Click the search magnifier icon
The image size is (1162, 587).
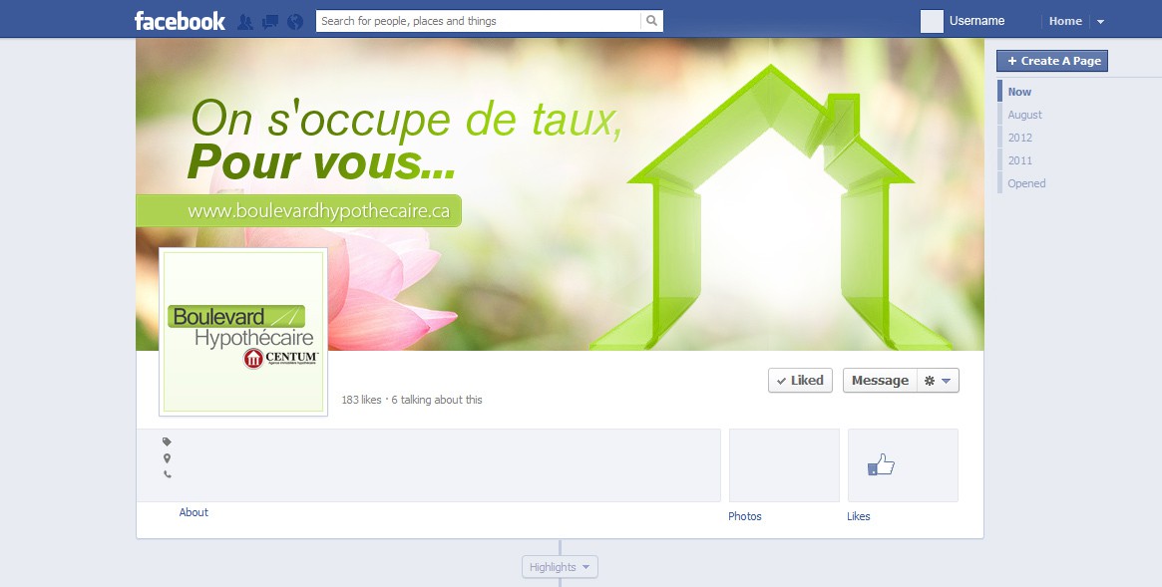point(651,21)
